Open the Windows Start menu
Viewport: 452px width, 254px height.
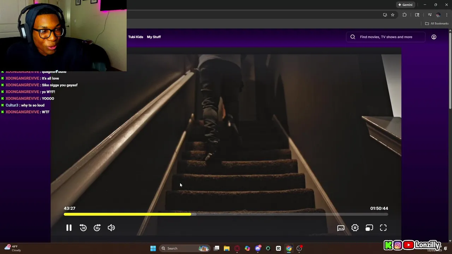pos(153,248)
